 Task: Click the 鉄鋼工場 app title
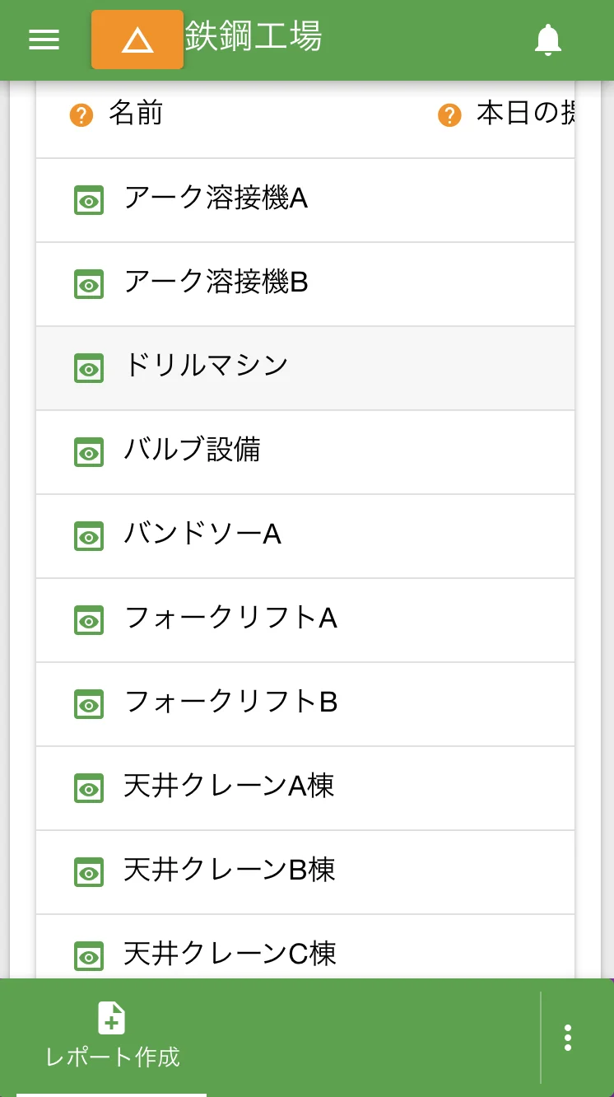pyautogui.click(x=254, y=36)
